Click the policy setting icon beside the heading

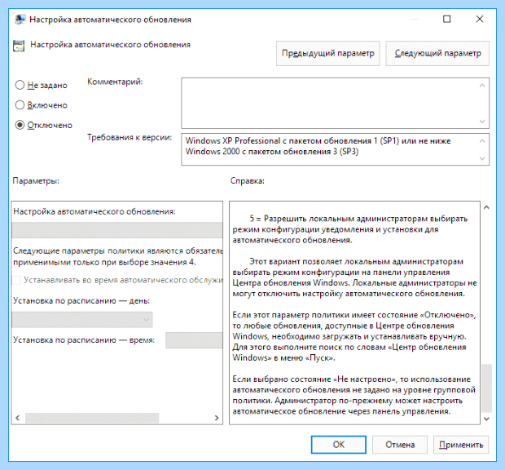pos(19,46)
